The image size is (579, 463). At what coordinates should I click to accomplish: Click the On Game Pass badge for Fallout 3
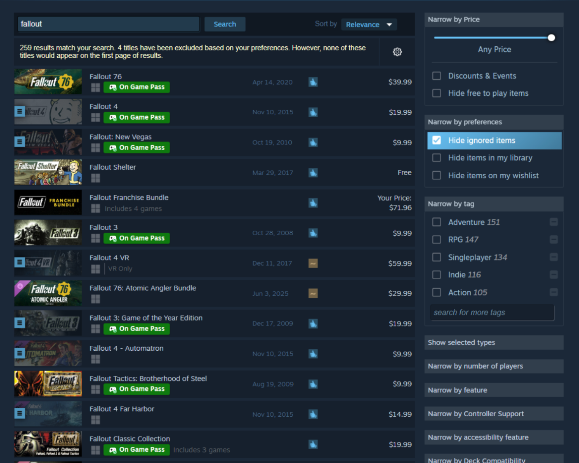tap(137, 238)
